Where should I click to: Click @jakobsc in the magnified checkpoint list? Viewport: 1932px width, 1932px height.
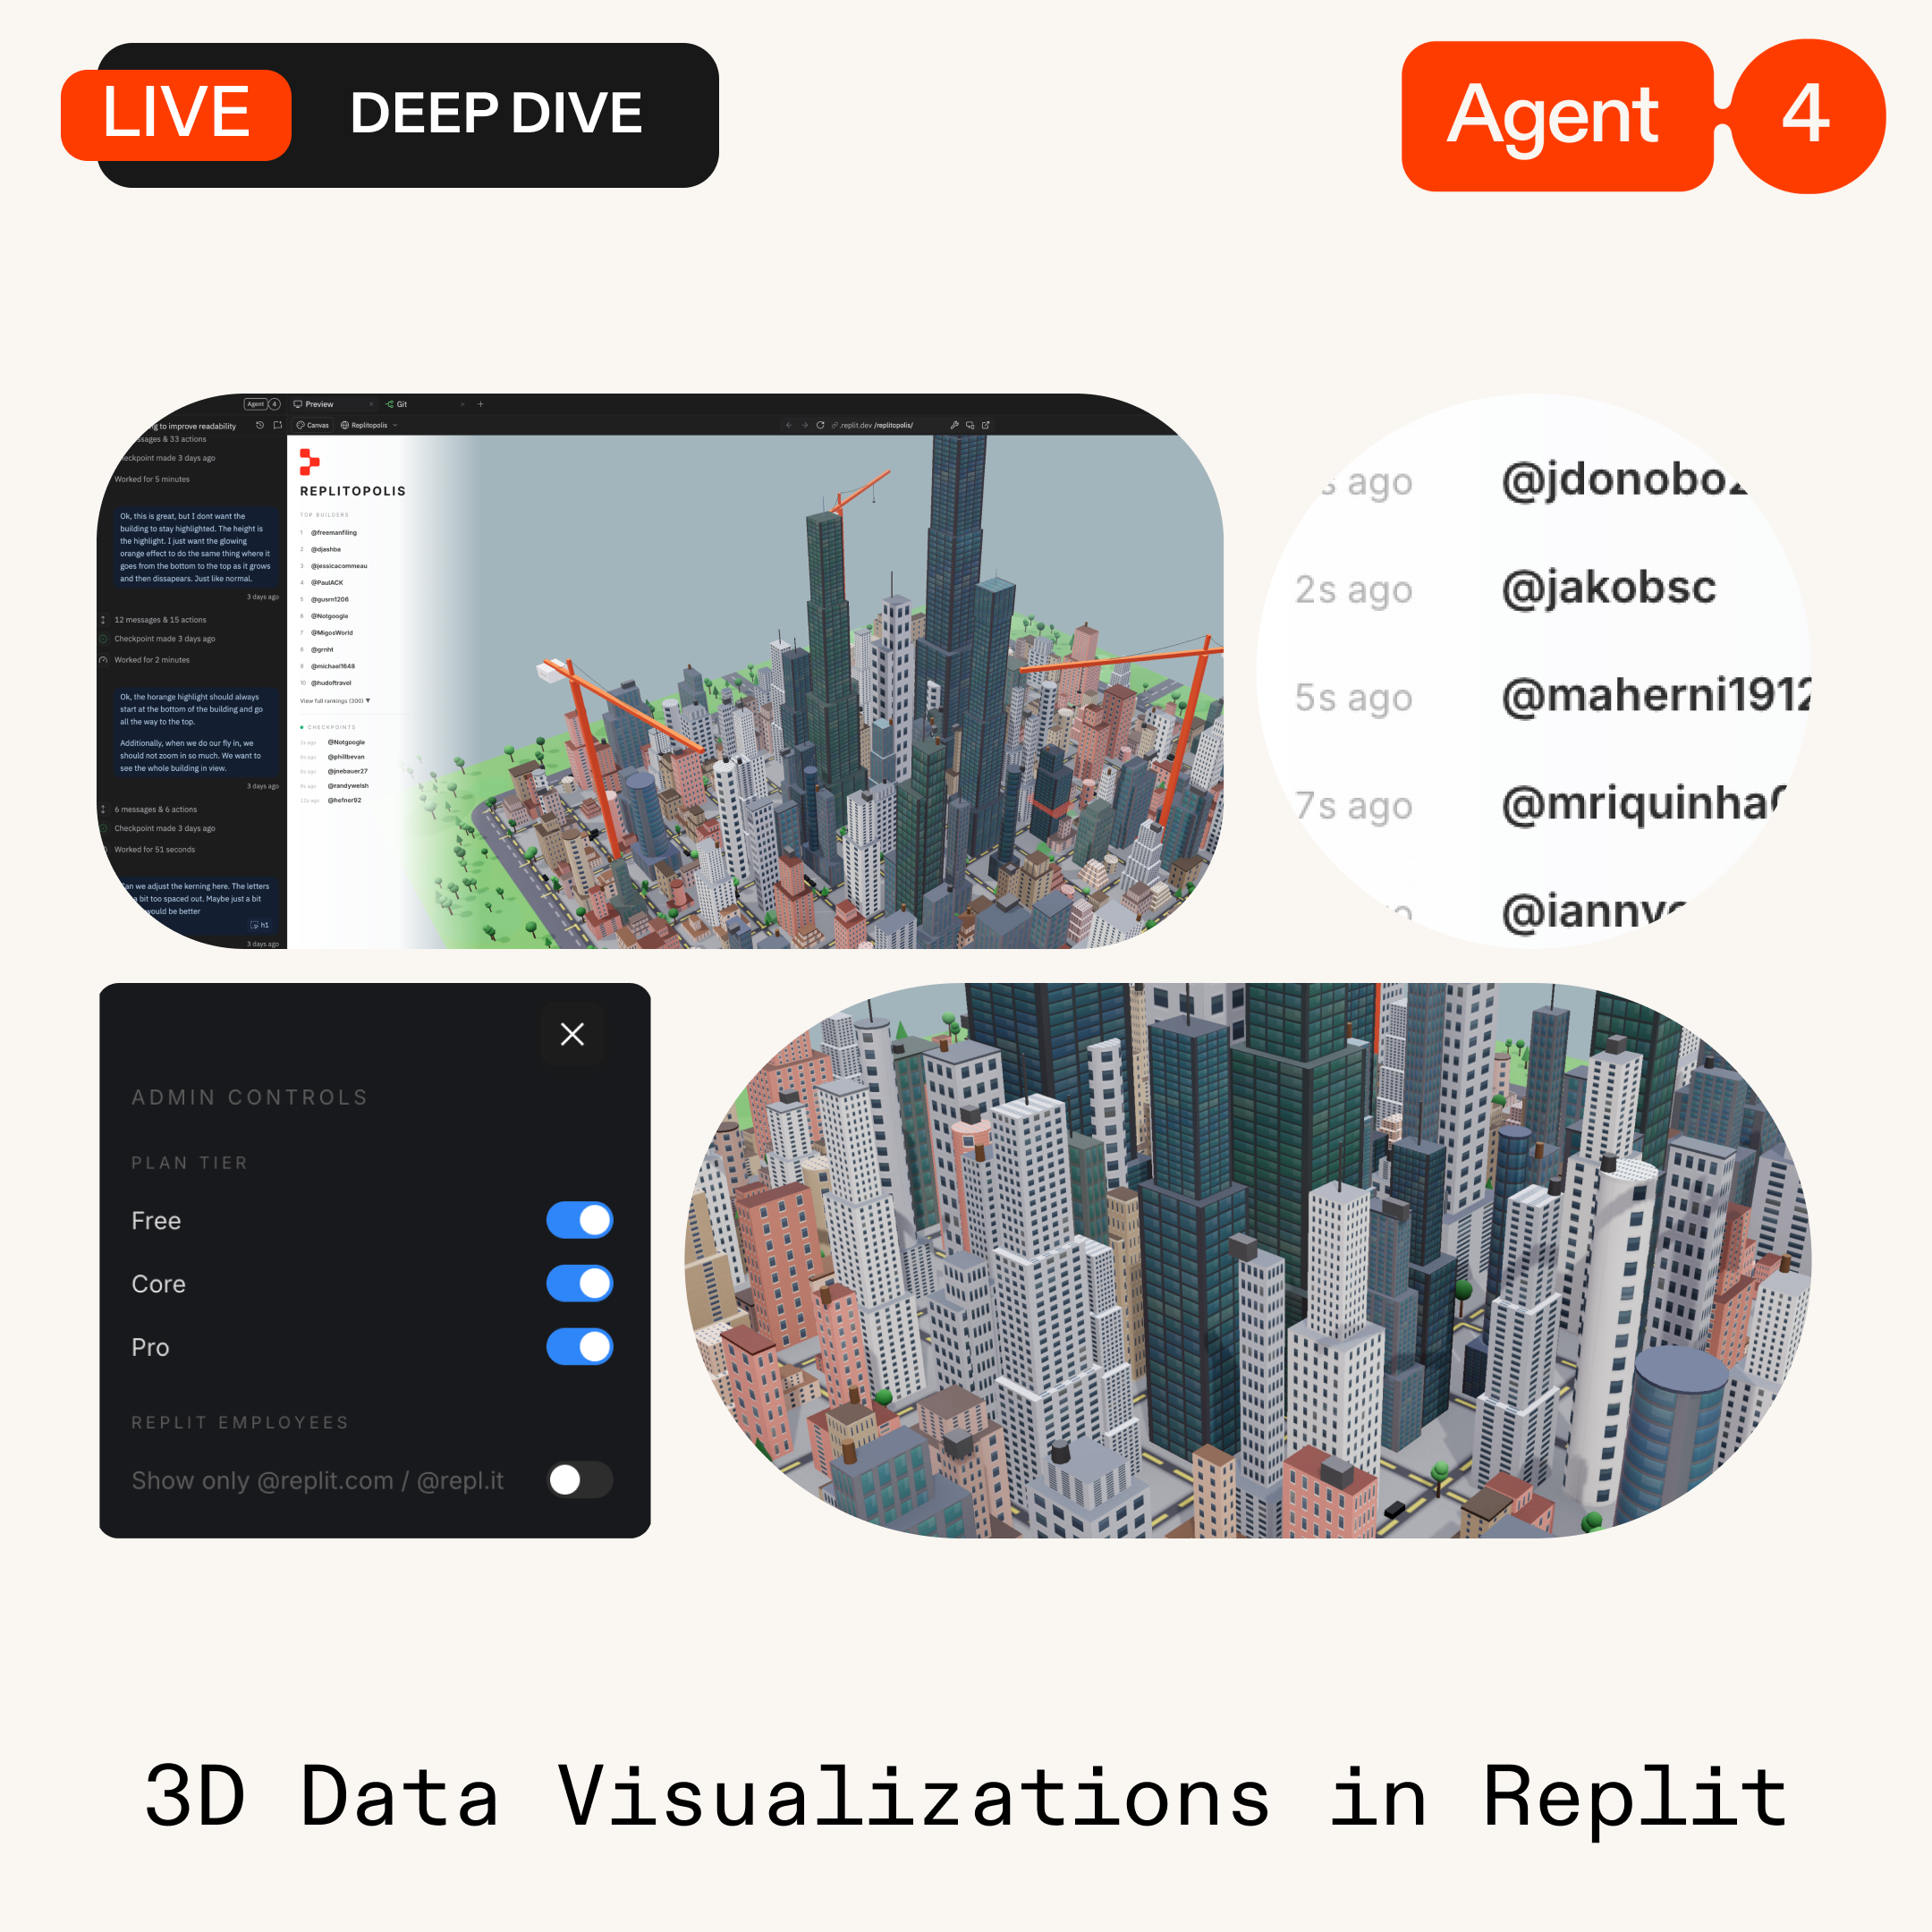[1609, 588]
